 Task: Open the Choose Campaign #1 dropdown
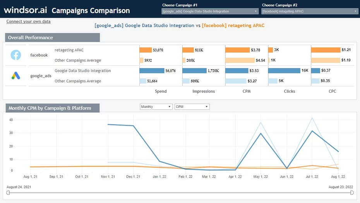point(210,11)
